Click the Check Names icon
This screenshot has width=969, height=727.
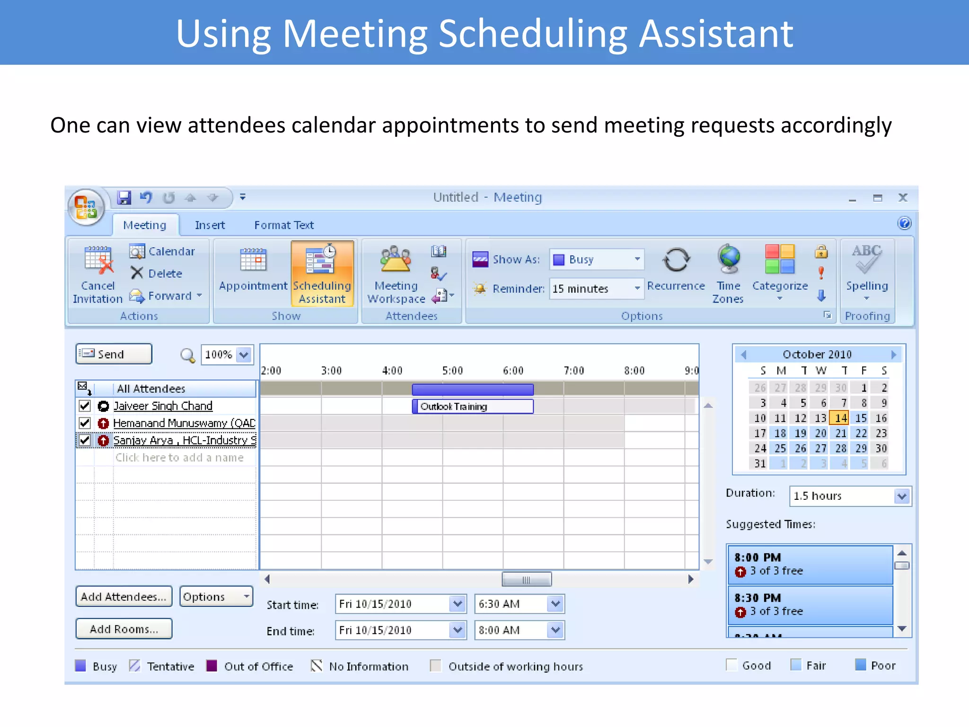pos(439,273)
